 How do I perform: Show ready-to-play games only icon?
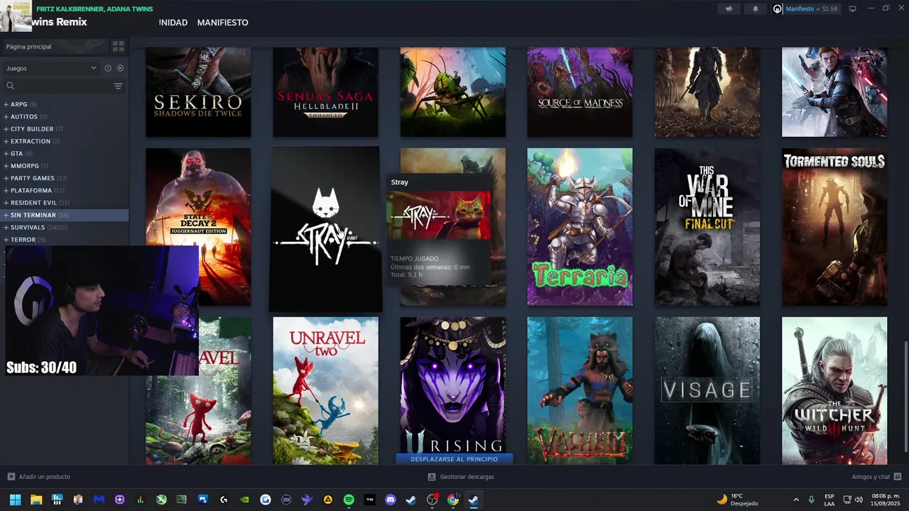[x=120, y=68]
